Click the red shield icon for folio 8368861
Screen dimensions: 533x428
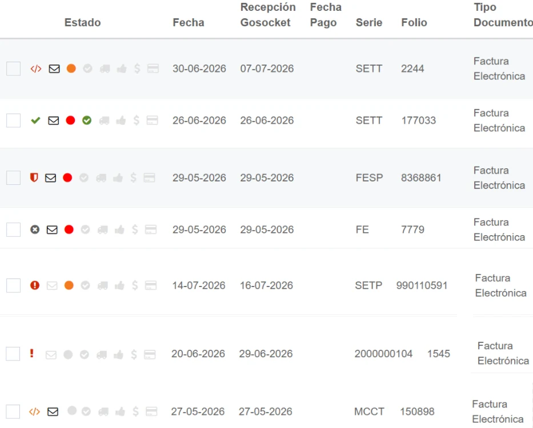click(34, 177)
